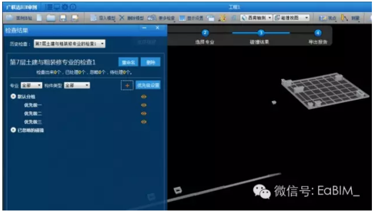Open the 构件类型 component type dropdown
Image resolution: width=373 pixels, height=211 pixels.
click(77, 85)
